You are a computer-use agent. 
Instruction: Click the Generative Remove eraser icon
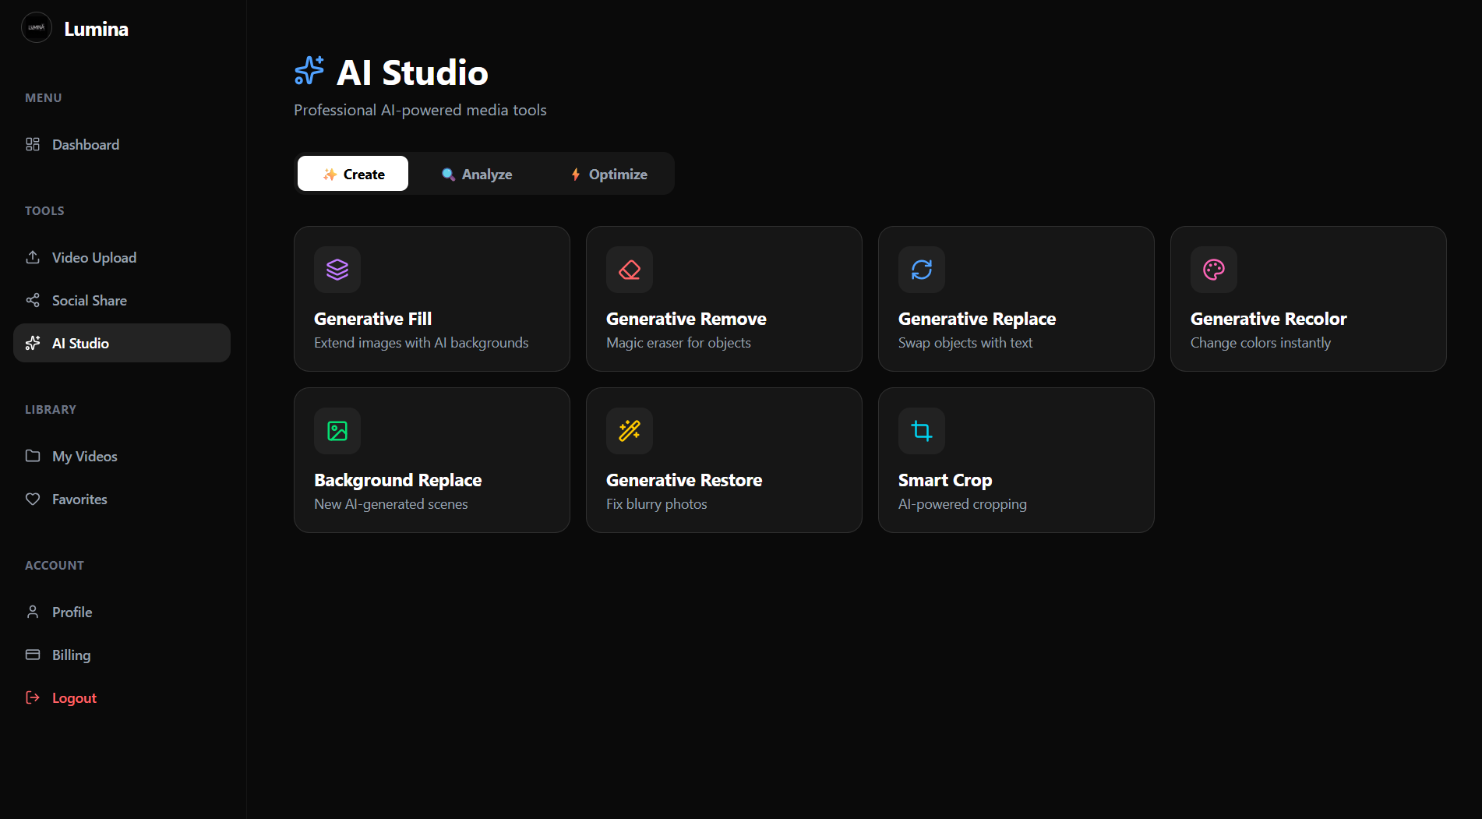point(629,270)
